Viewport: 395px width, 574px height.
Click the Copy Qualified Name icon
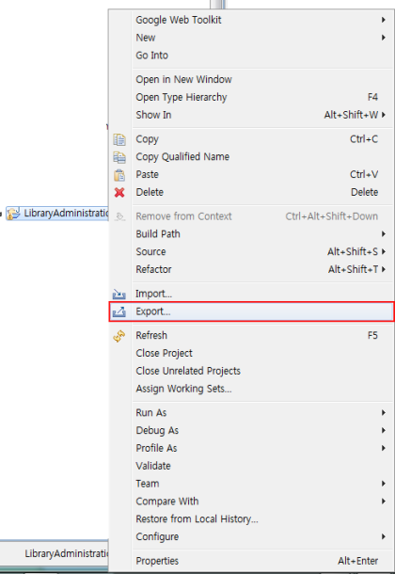[x=119, y=157]
